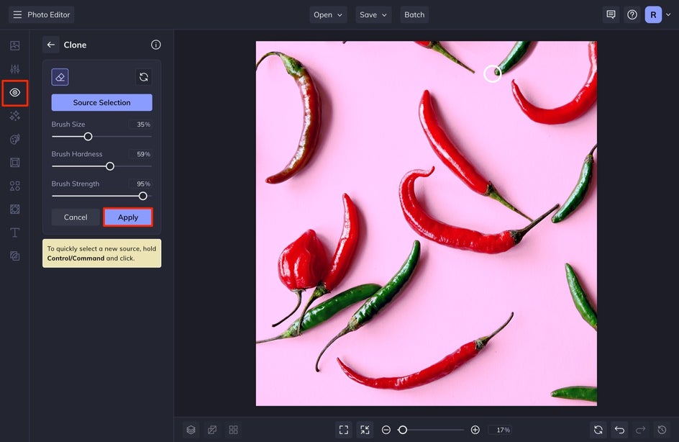Fit image to screen icon
Image resolution: width=679 pixels, height=442 pixels.
coord(344,430)
